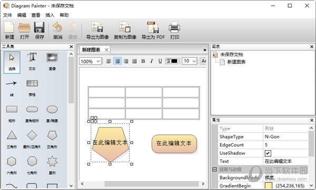The height and width of the screenshot is (190, 316).
Task: Close the 工具集 toolbox panel
Action: tap(71, 47)
